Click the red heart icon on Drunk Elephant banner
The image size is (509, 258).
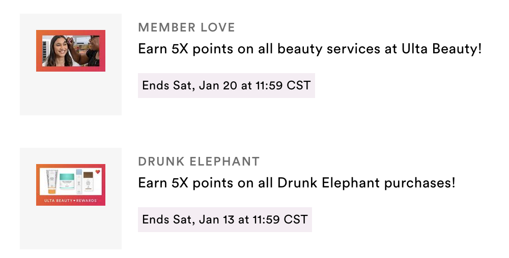pyautogui.click(x=97, y=172)
